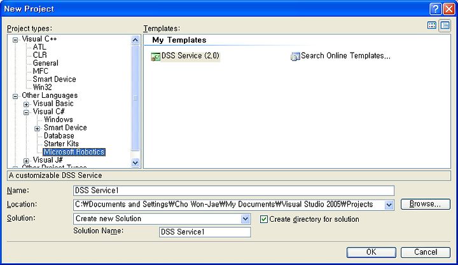This screenshot has width=458, height=265.
Task: Open Search Online Templates icon
Action: point(295,57)
